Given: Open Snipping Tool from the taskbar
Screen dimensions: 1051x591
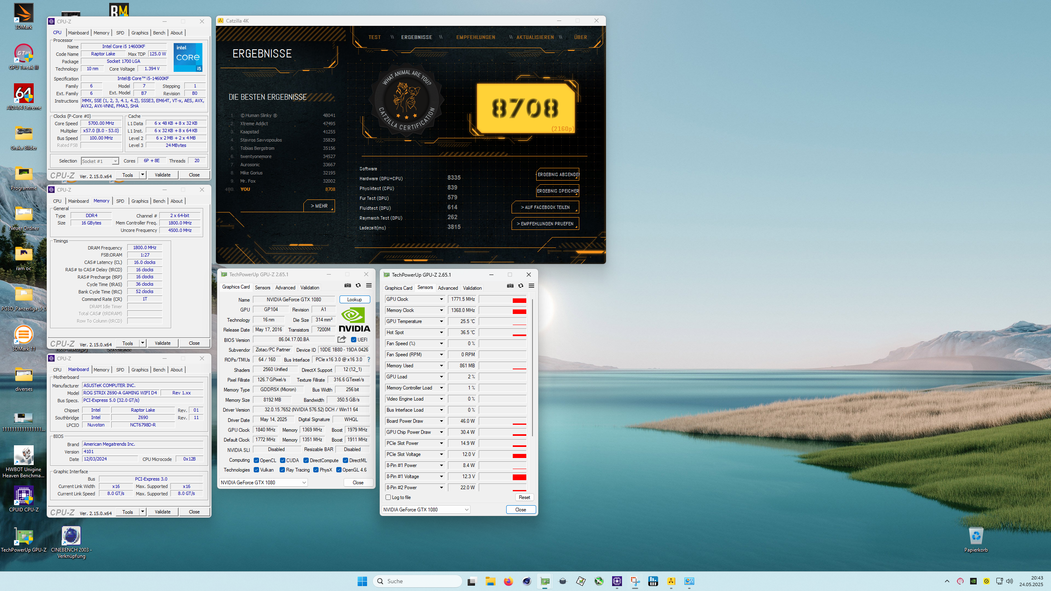Looking at the screenshot, I should 635,581.
